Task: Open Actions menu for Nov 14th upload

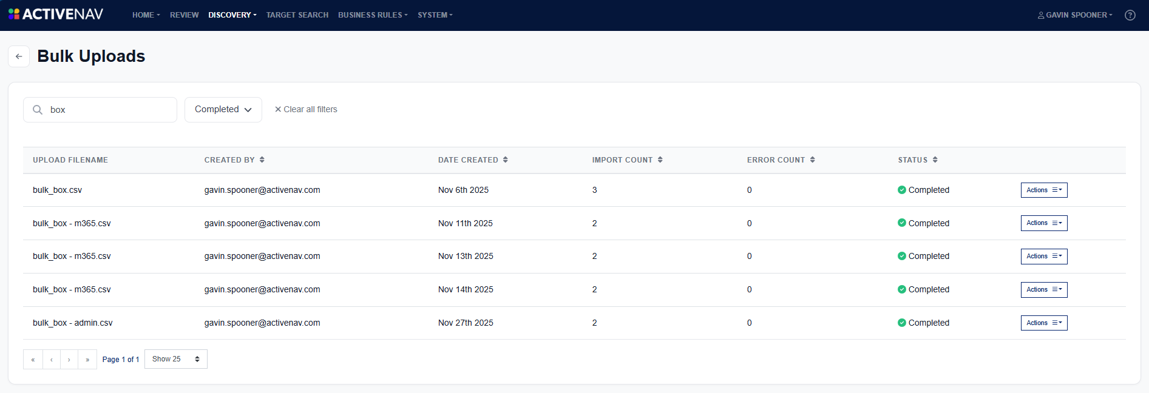Action: point(1044,290)
